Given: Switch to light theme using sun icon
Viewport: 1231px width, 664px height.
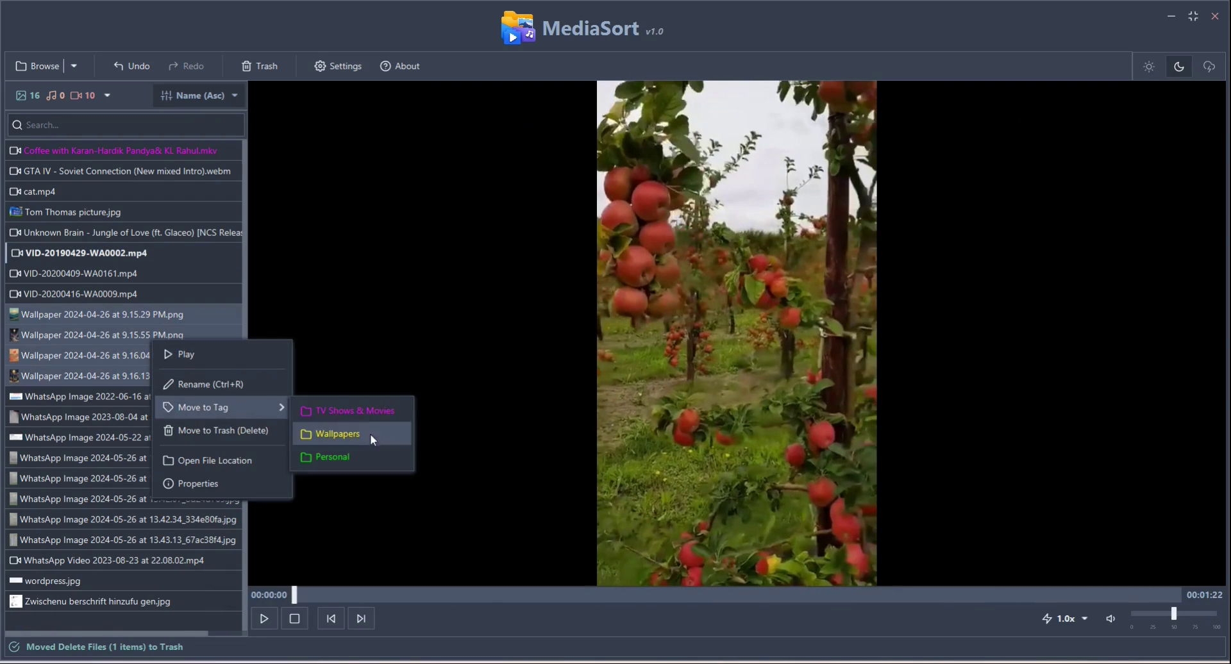Looking at the screenshot, I should pyautogui.click(x=1148, y=66).
